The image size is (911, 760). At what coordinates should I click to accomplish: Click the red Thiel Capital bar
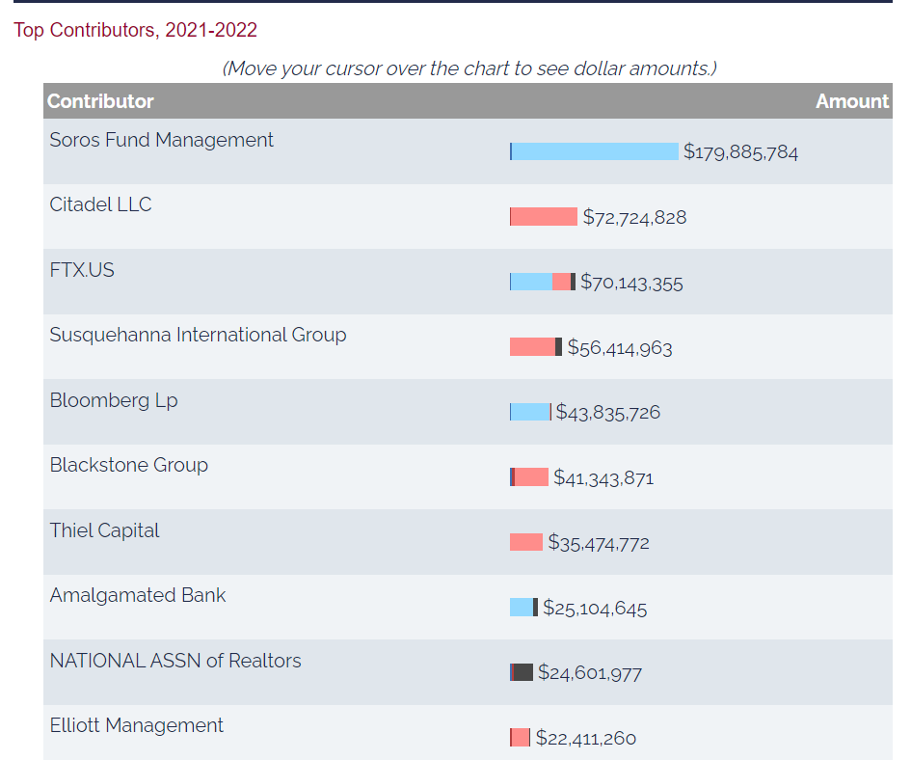(526, 543)
